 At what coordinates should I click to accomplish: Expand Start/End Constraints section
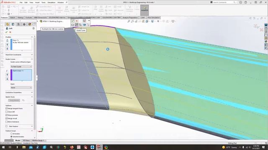pyautogui.click(x=32, y=55)
